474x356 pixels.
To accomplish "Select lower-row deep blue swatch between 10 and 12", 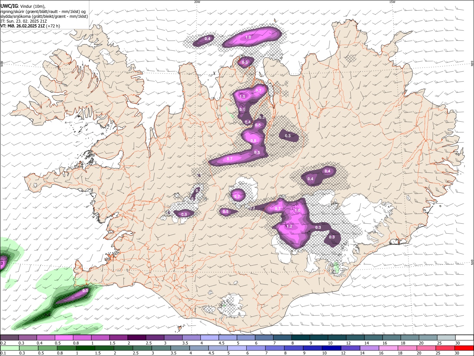I will [332, 348].
